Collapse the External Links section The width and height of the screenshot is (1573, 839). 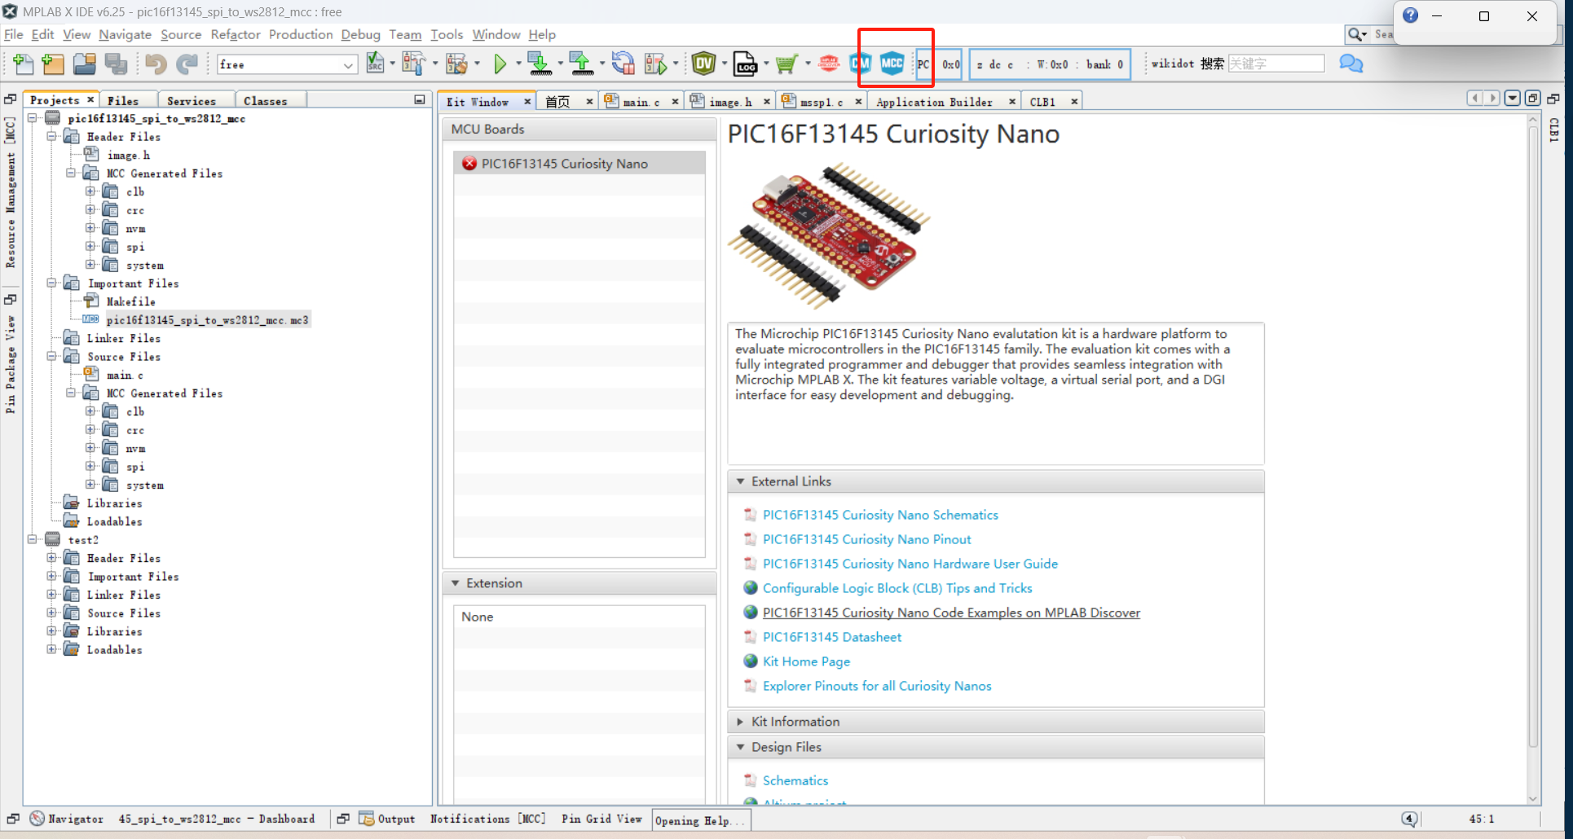tap(741, 482)
